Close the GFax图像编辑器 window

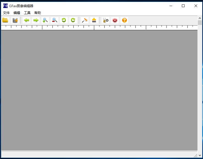196,6
